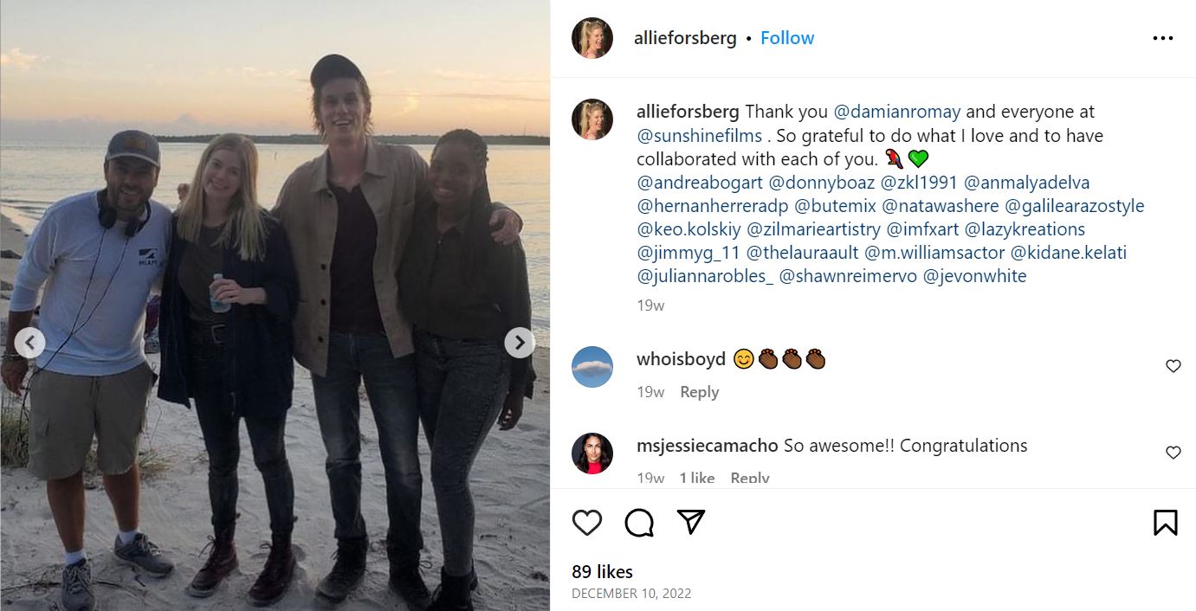Open the three-dot options menu

(x=1164, y=37)
